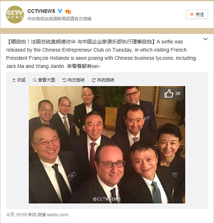Screen dimensions: 214x223
Task: Click the CCTV NEWS round avatar logo
Action: coord(15,14)
